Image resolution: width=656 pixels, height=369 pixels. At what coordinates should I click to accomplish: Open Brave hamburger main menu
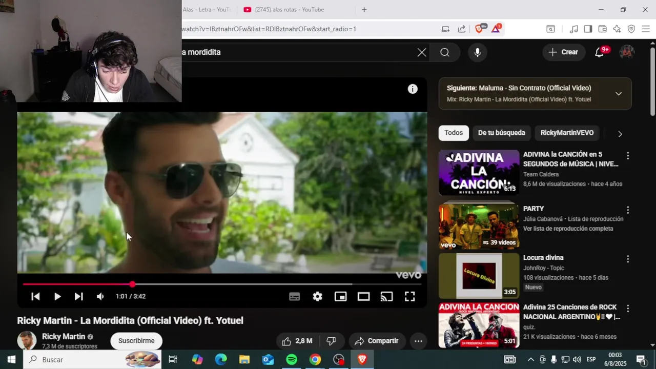tap(645, 29)
